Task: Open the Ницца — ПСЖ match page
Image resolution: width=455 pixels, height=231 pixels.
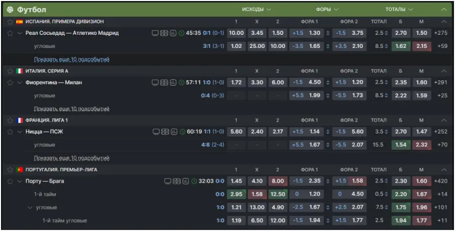Action: point(44,132)
